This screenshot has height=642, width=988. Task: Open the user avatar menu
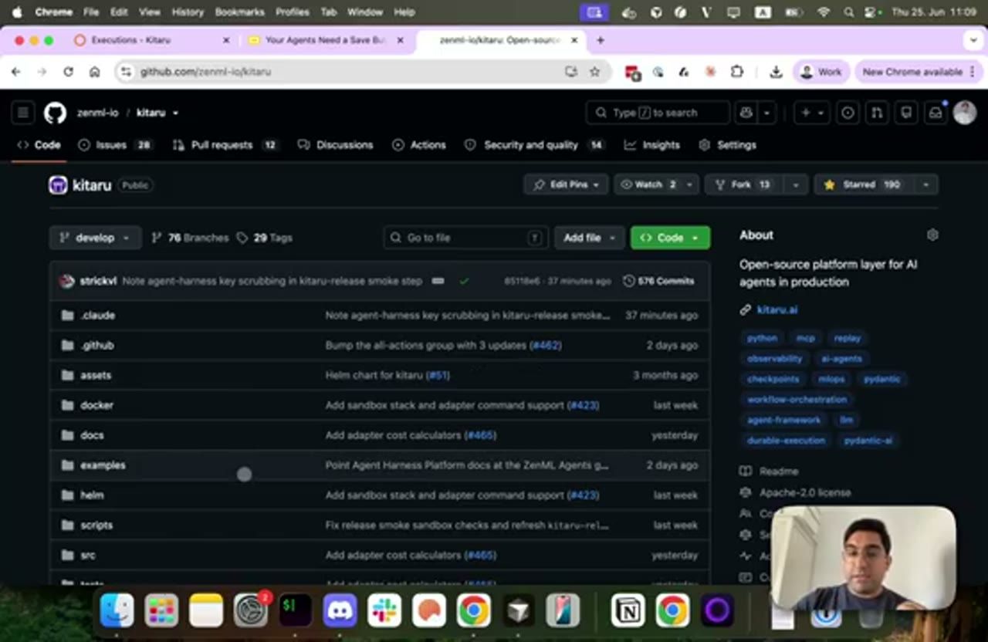[965, 113]
